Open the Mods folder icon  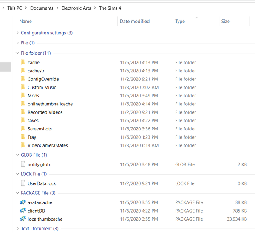23,95
